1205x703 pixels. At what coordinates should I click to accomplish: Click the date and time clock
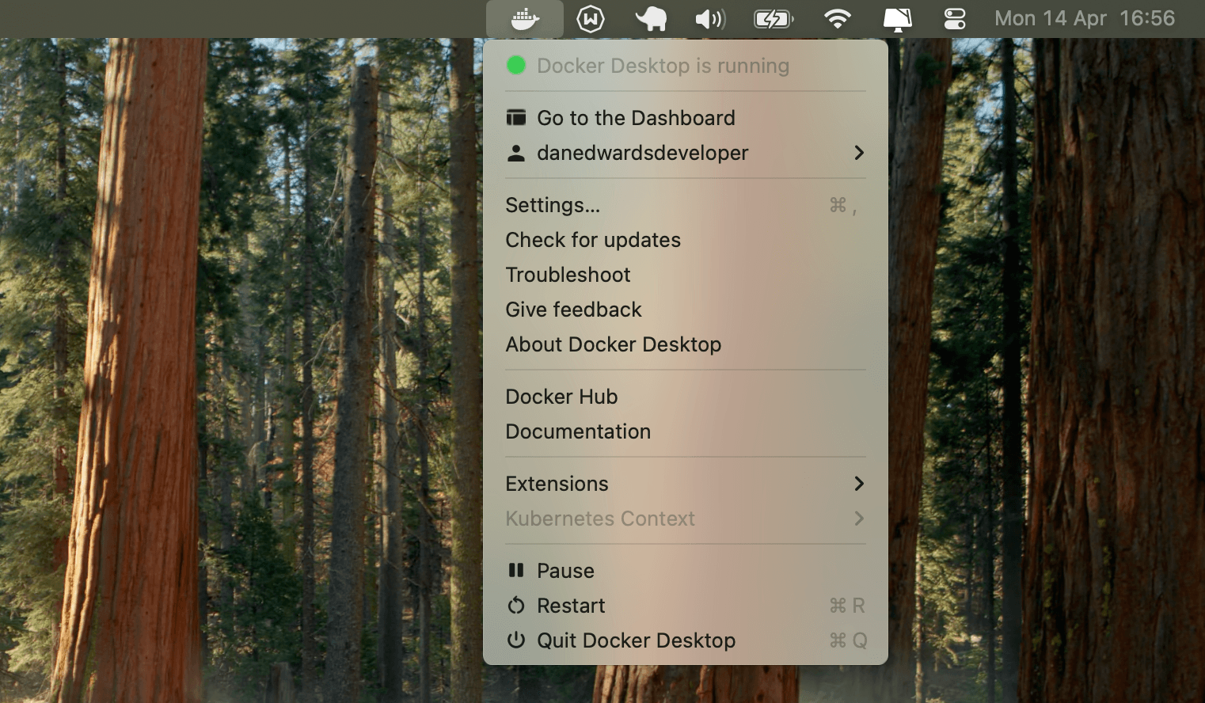click(1084, 18)
